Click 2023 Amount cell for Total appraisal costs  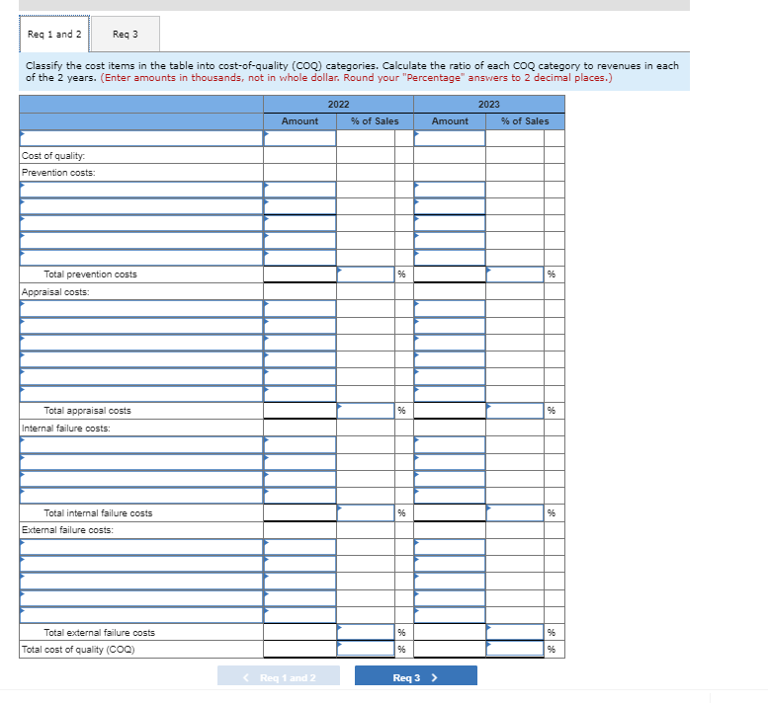[x=450, y=411]
